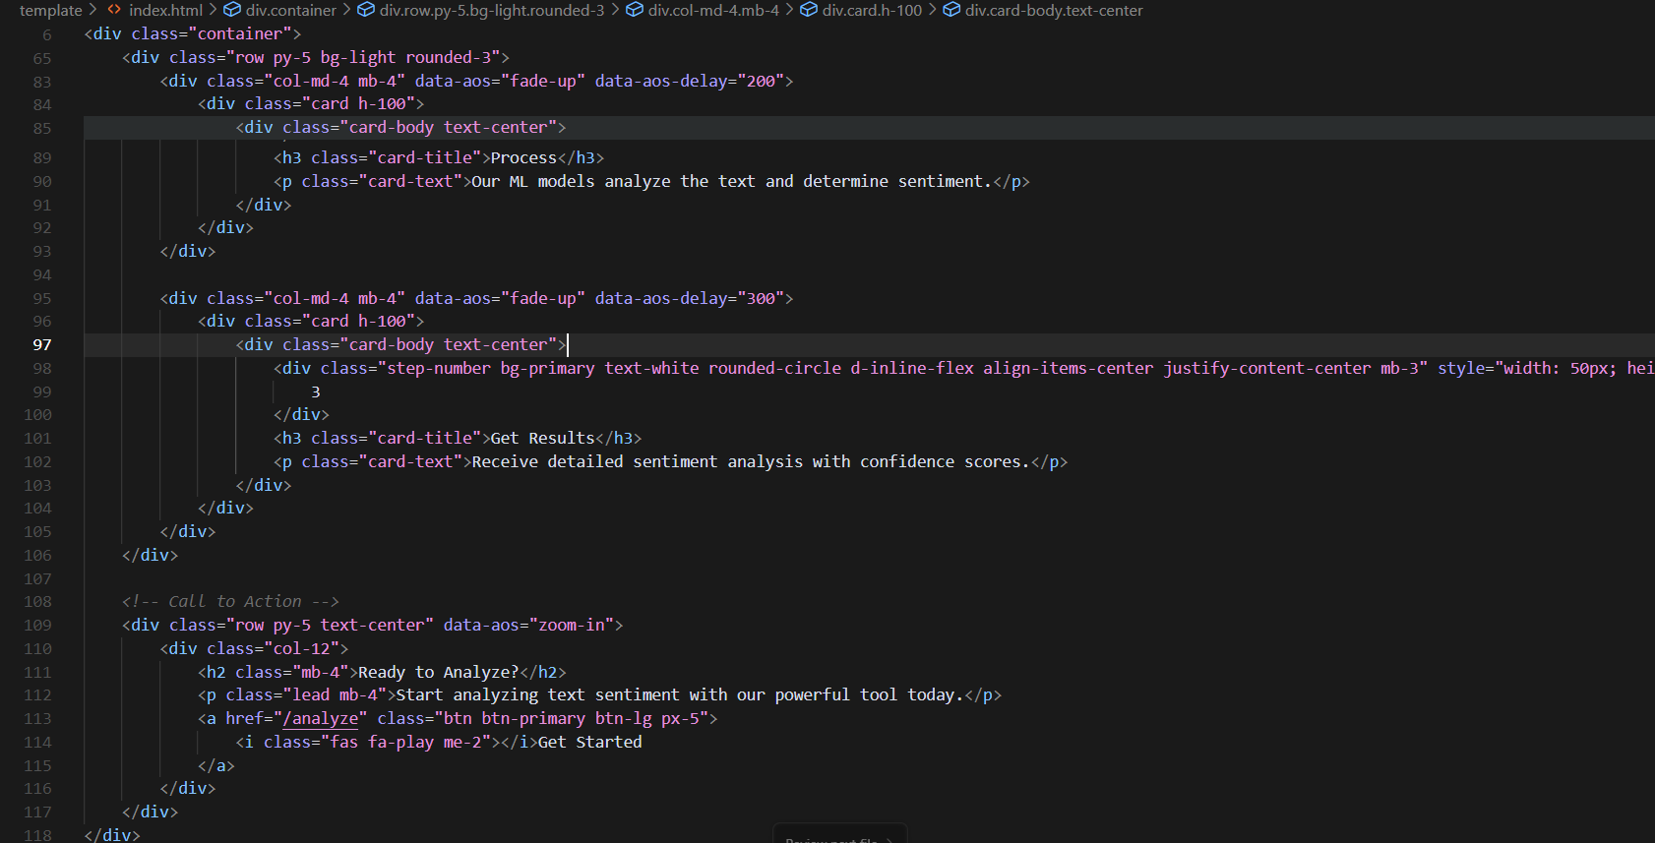1655x843 pixels.
Task: Select line number 97 in the gutter
Action: coord(42,344)
